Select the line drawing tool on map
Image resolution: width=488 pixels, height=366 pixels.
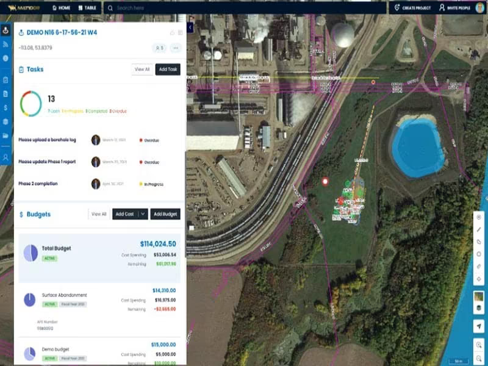click(x=479, y=229)
